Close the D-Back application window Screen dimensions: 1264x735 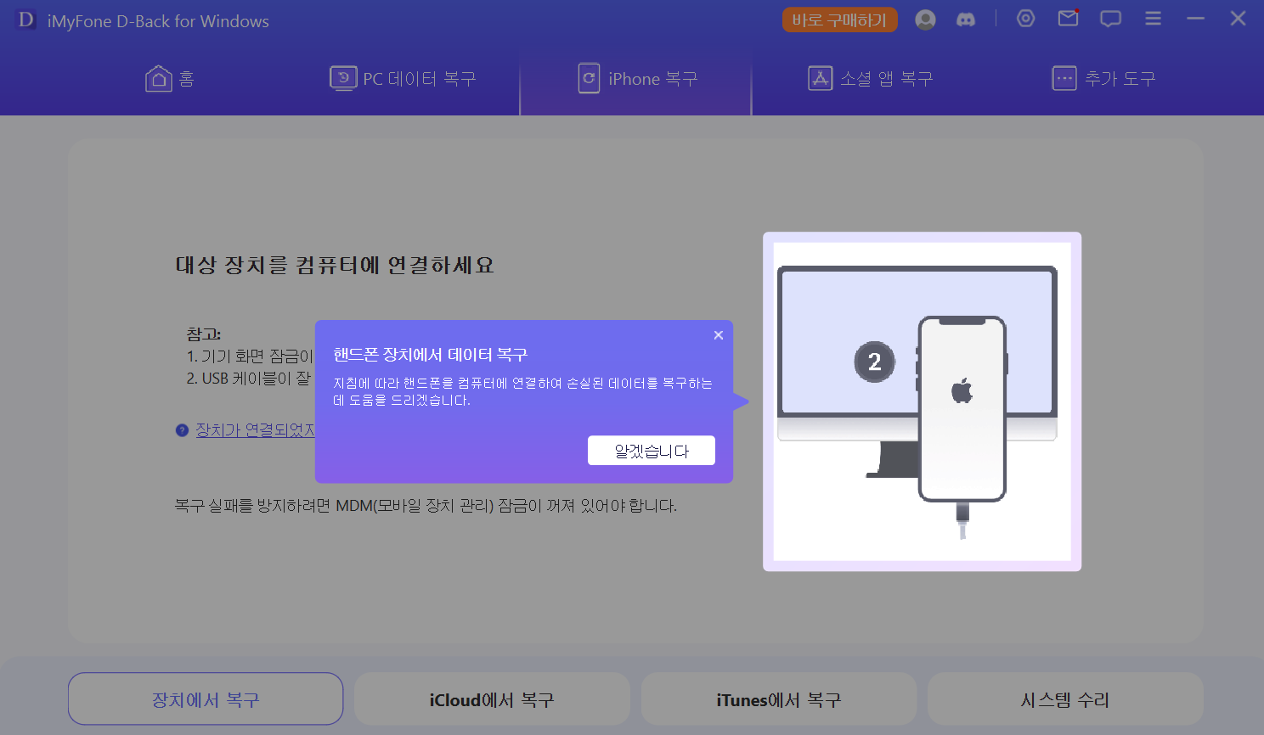pos(1239,19)
